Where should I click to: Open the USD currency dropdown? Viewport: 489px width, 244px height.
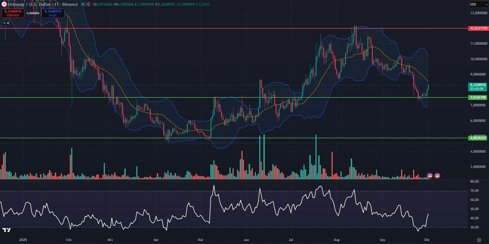point(478,4)
